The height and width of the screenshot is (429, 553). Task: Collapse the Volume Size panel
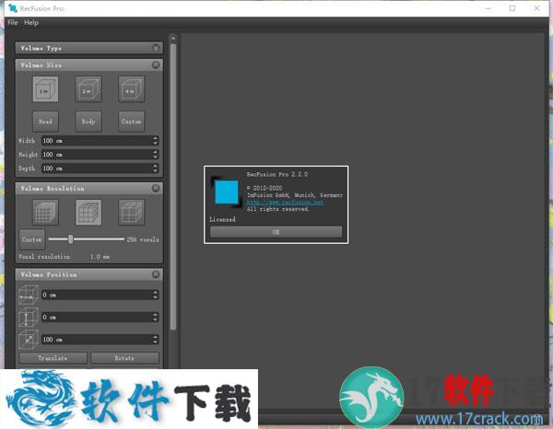click(156, 64)
